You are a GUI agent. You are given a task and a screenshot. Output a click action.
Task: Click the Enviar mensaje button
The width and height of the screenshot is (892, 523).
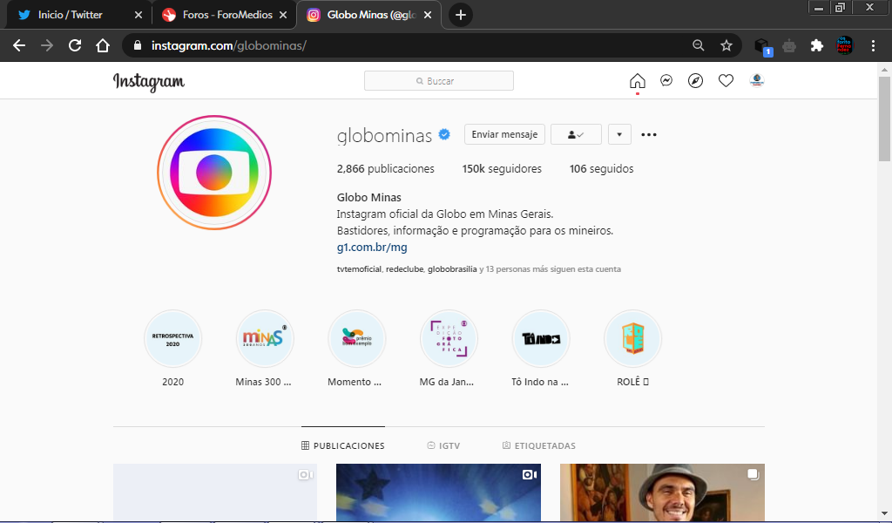pos(504,134)
